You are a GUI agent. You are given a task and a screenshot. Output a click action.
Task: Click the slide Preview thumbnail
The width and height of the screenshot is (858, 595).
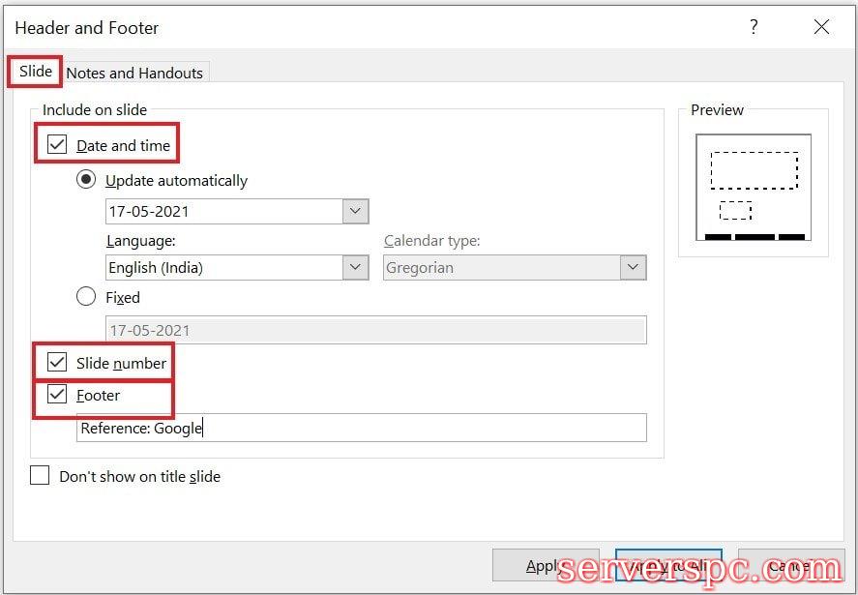(x=754, y=188)
